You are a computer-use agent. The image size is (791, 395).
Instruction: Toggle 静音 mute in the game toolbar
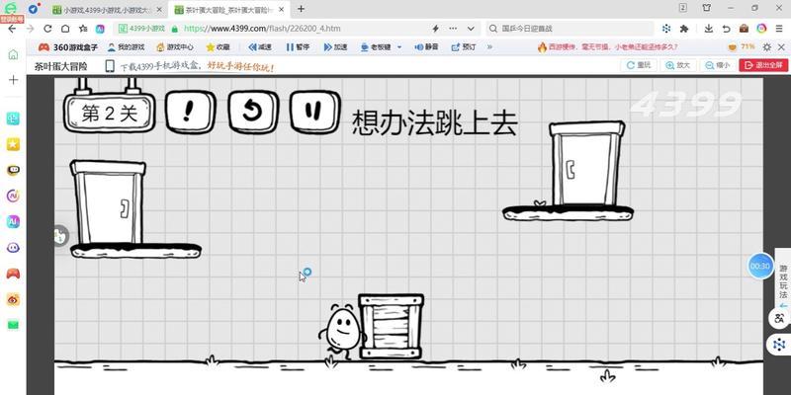click(x=426, y=46)
